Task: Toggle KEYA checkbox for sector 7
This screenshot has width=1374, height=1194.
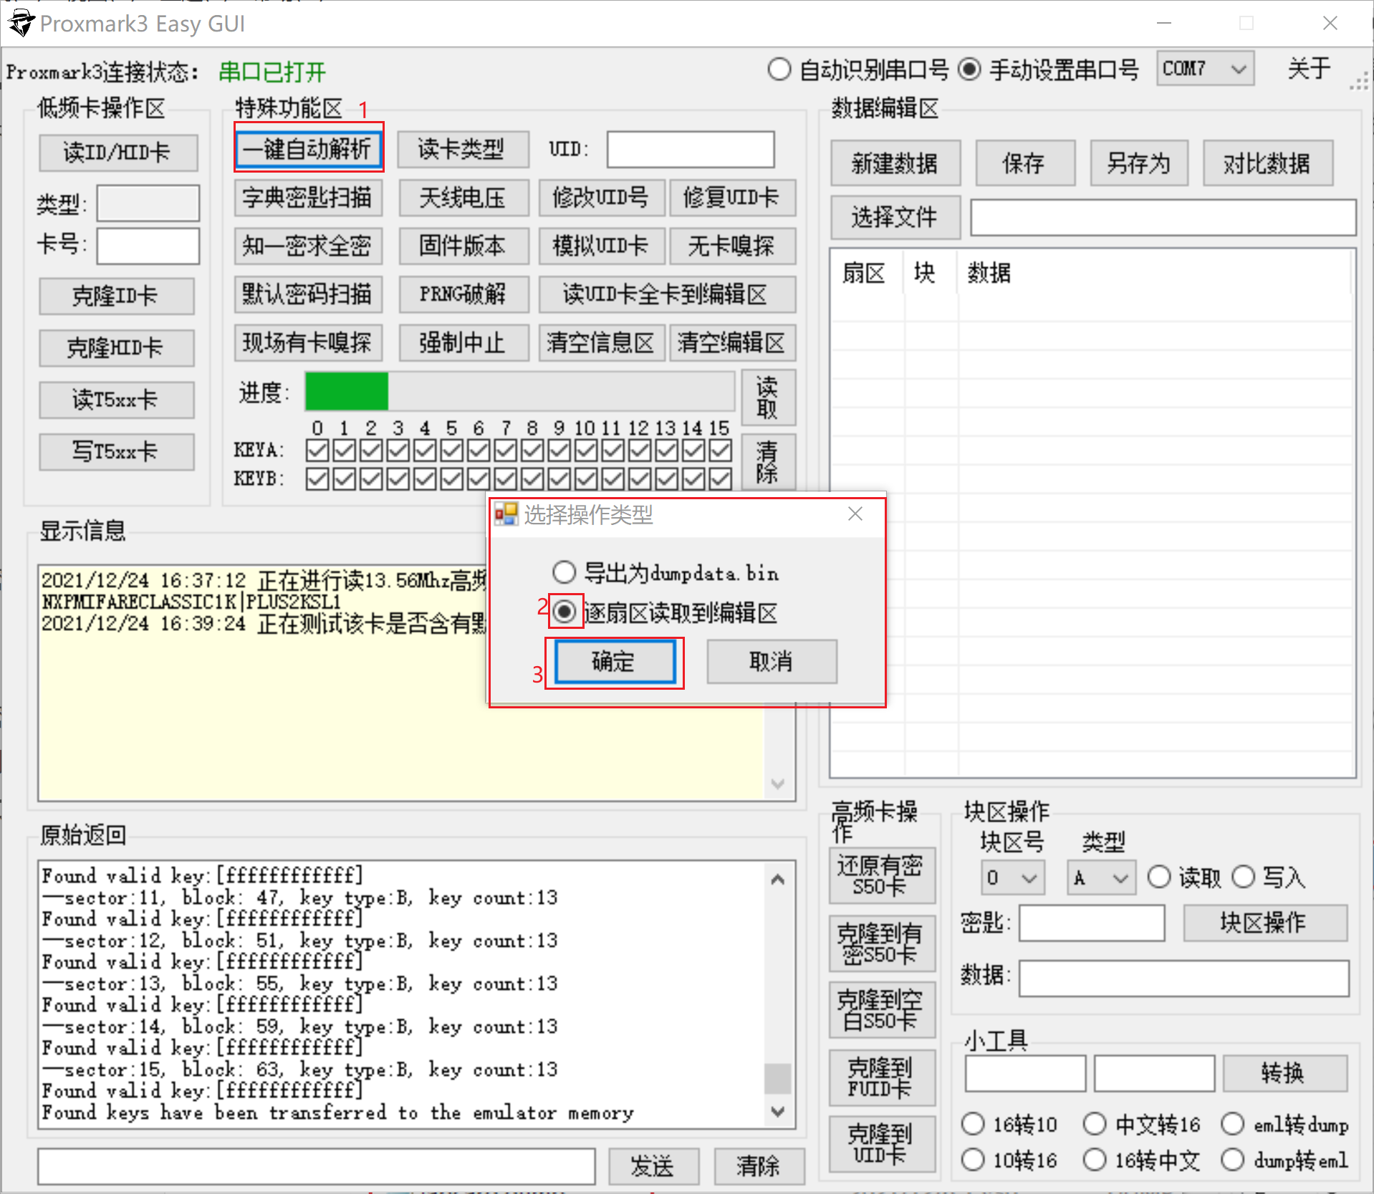Action: tap(505, 451)
